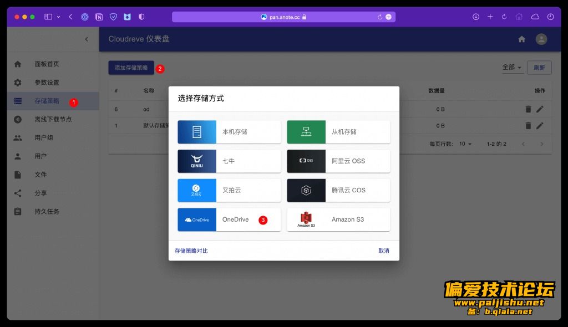568x327 pixels.
Task: Go to the next table page
Action: [x=541, y=144]
